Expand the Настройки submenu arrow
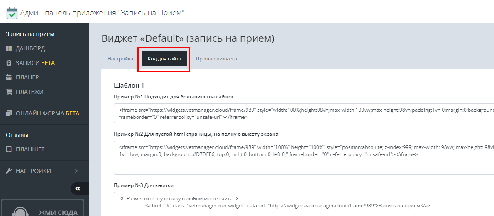 click(76, 171)
